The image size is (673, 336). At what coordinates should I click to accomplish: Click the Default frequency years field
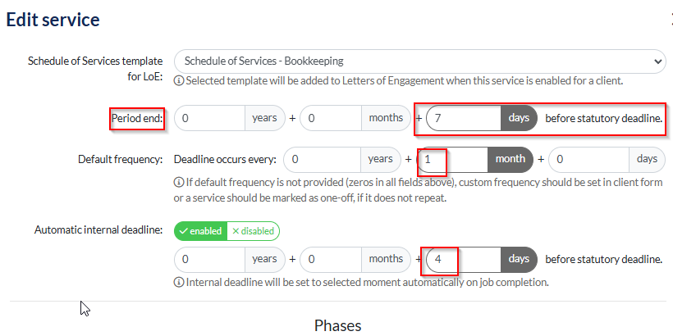click(322, 158)
